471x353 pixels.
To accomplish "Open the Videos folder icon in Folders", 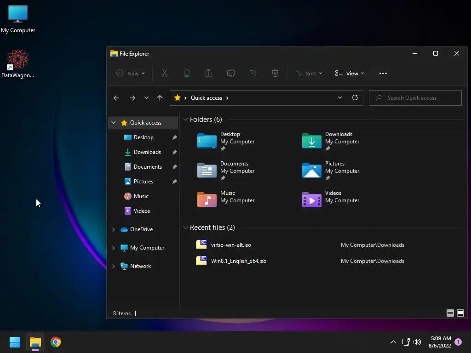I will (311, 199).
